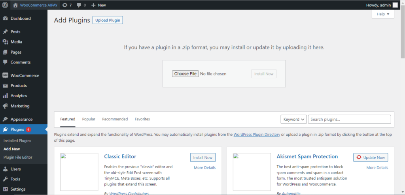
Task: Click the WooCommerce logo icon in sidebar
Action: [5, 75]
